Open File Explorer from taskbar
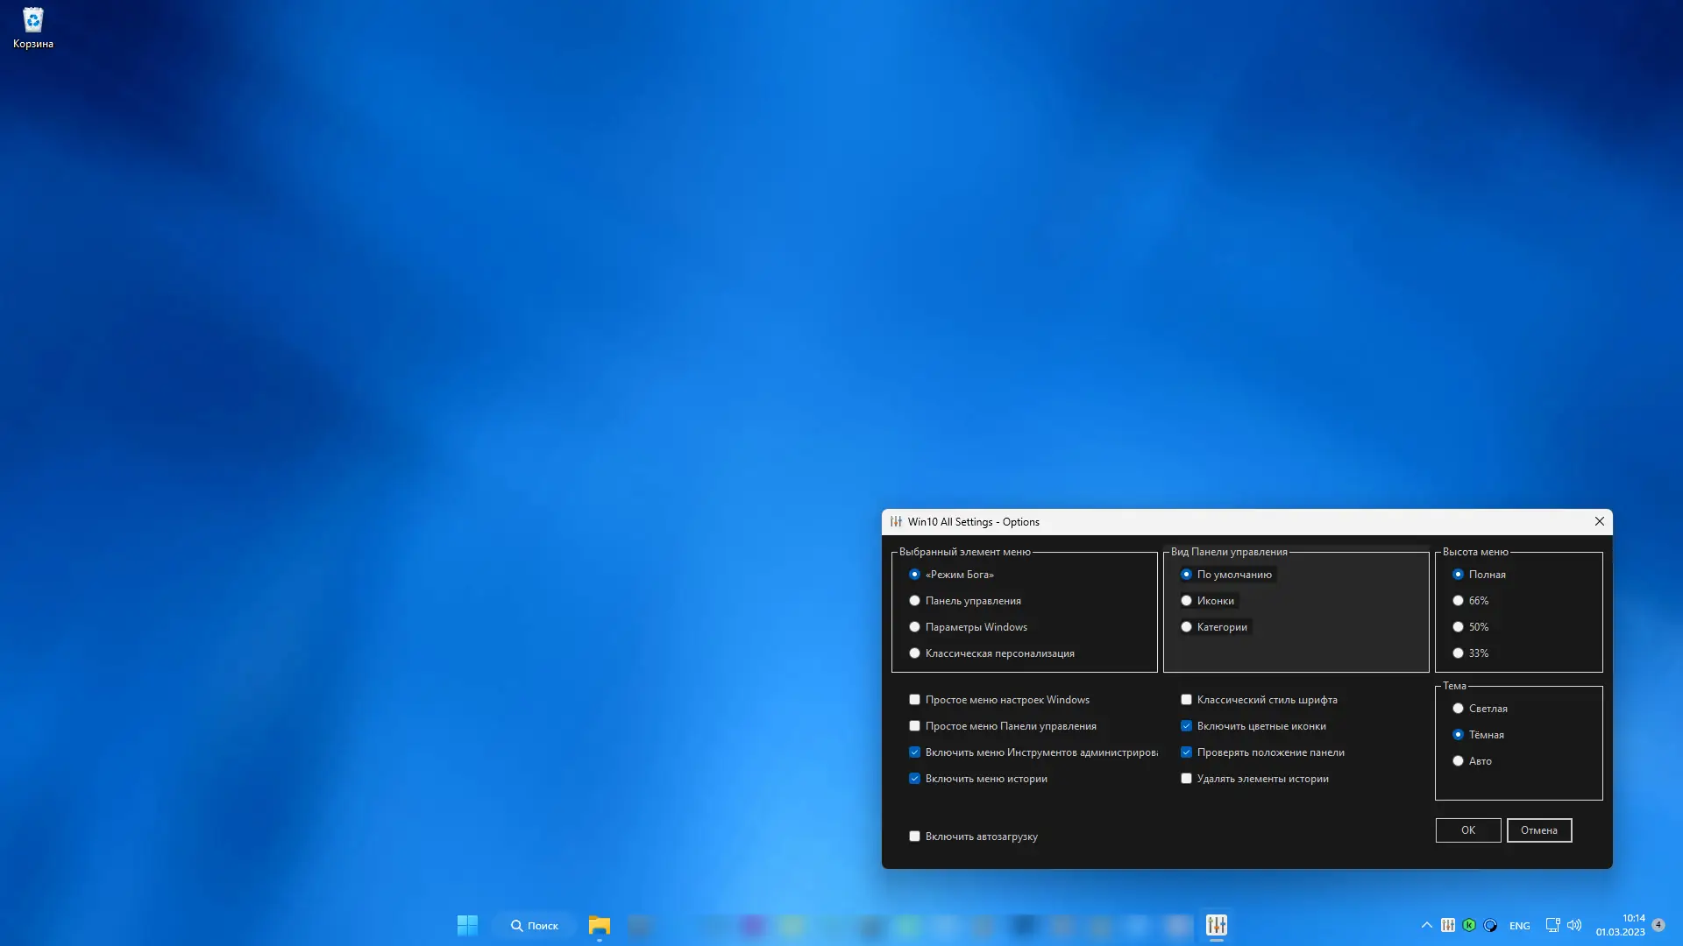This screenshot has width=1683, height=946. [x=600, y=925]
